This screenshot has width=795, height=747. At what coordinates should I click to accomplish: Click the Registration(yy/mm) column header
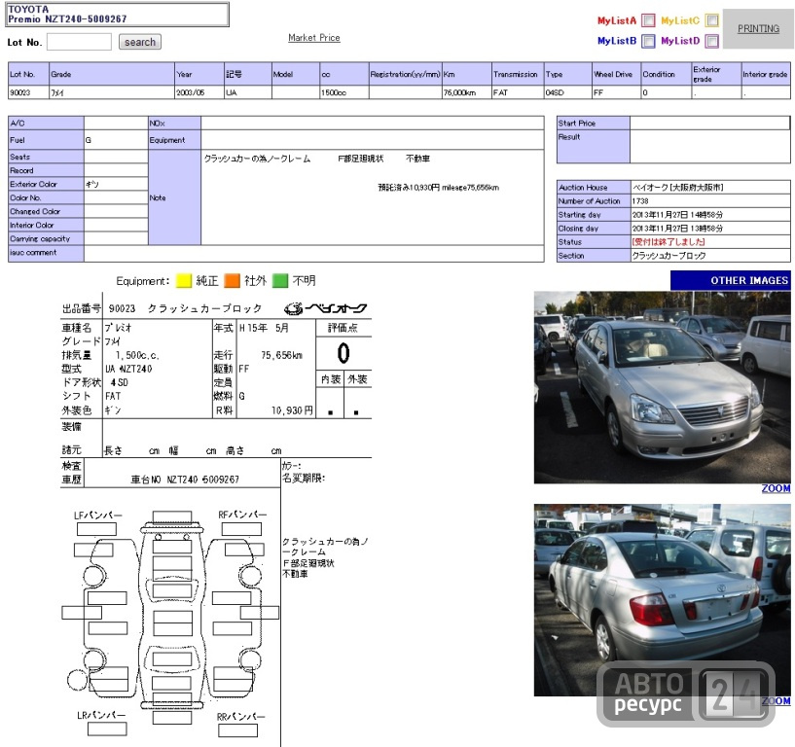(x=405, y=74)
